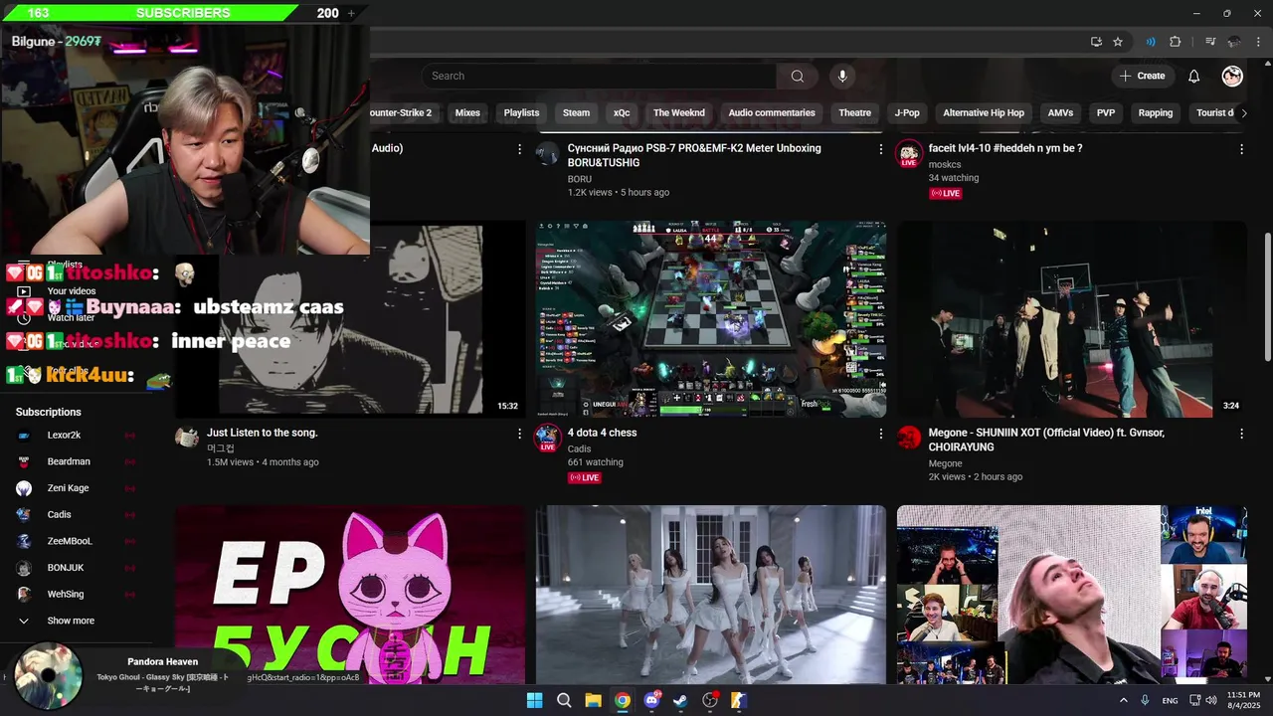Click the channel name Megone
Screen dimensions: 1273x716
(x=946, y=463)
